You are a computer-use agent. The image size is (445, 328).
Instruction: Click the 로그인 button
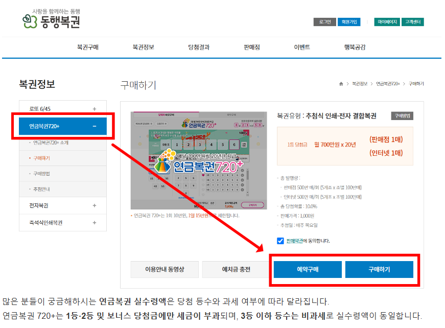click(x=324, y=22)
